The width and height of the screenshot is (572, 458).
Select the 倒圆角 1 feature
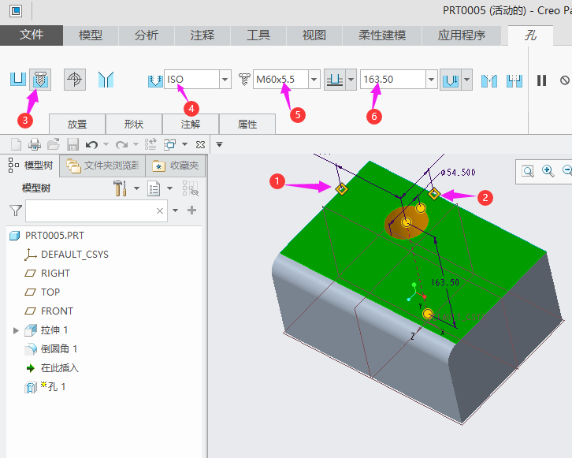tap(59, 349)
